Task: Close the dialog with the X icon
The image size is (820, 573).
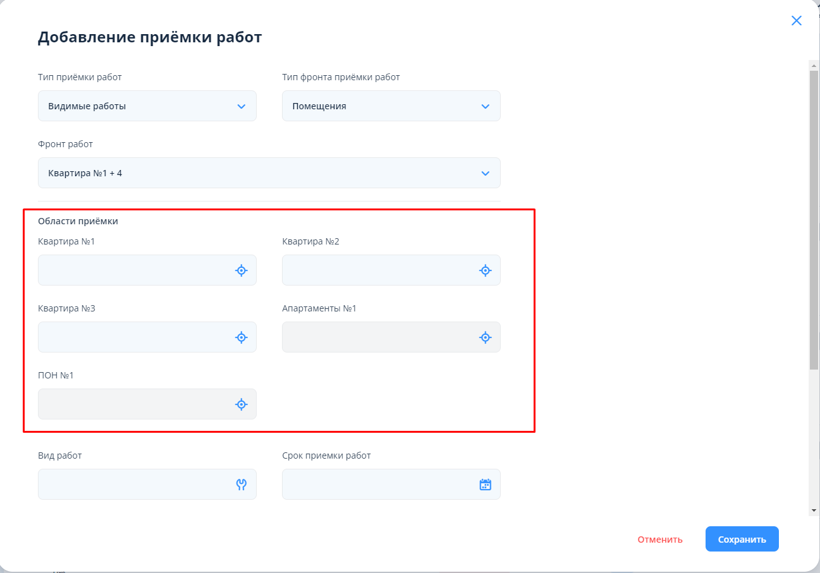Action: pos(796,21)
